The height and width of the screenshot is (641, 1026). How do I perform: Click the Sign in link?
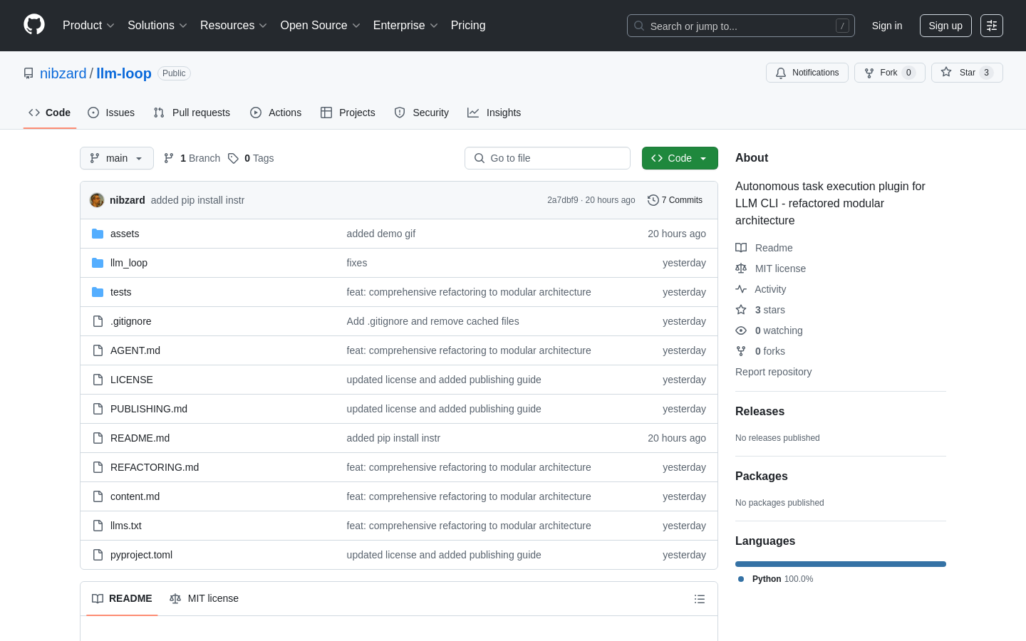[887, 26]
